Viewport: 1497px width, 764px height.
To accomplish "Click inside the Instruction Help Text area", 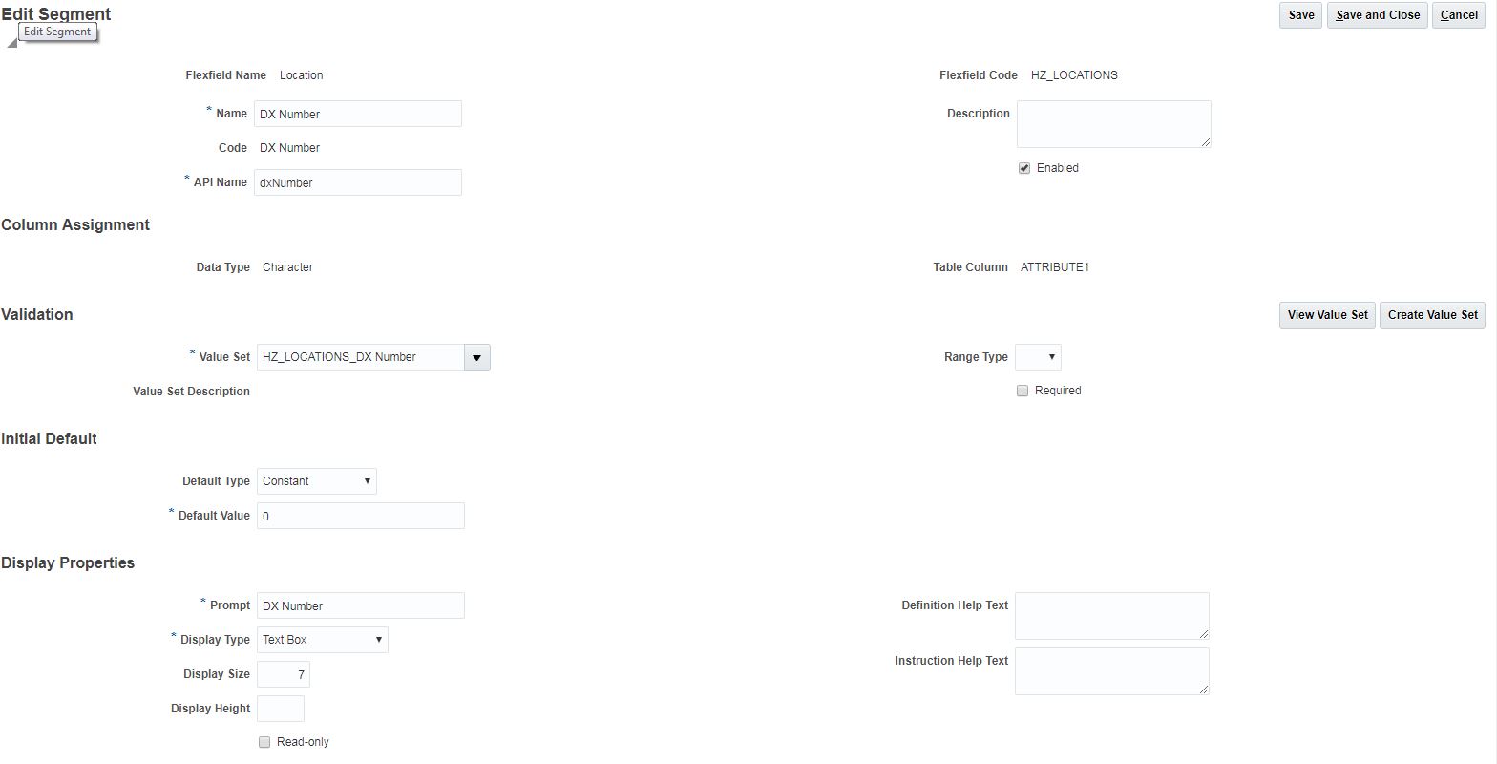I will click(1111, 670).
